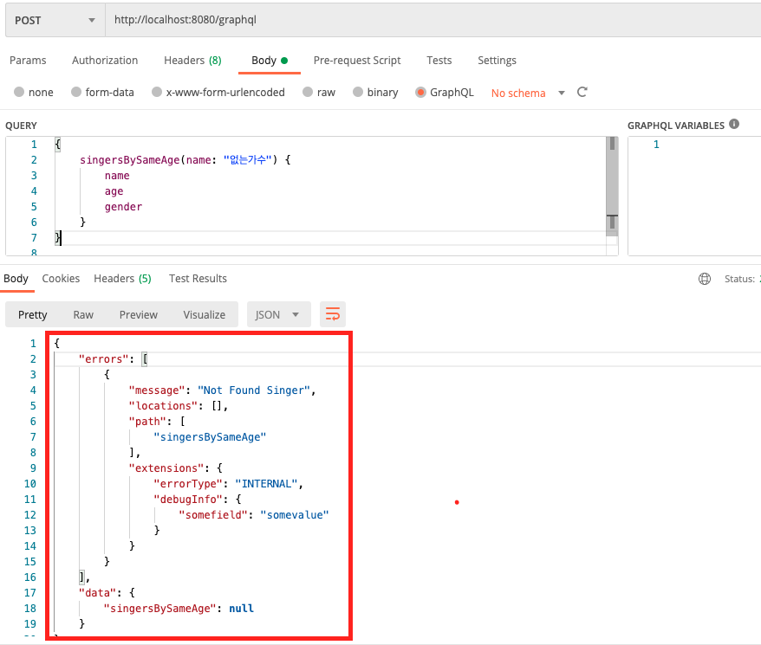The width and height of the screenshot is (761, 645).
Task: Click the "somevalue" debugInfo value
Action: pos(294,515)
